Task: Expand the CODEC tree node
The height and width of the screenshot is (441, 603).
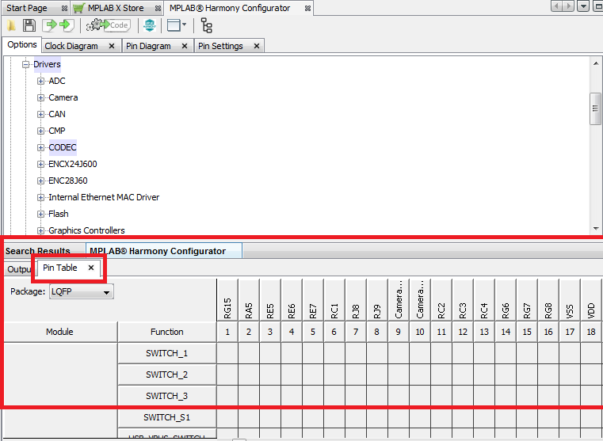Action: pos(41,147)
